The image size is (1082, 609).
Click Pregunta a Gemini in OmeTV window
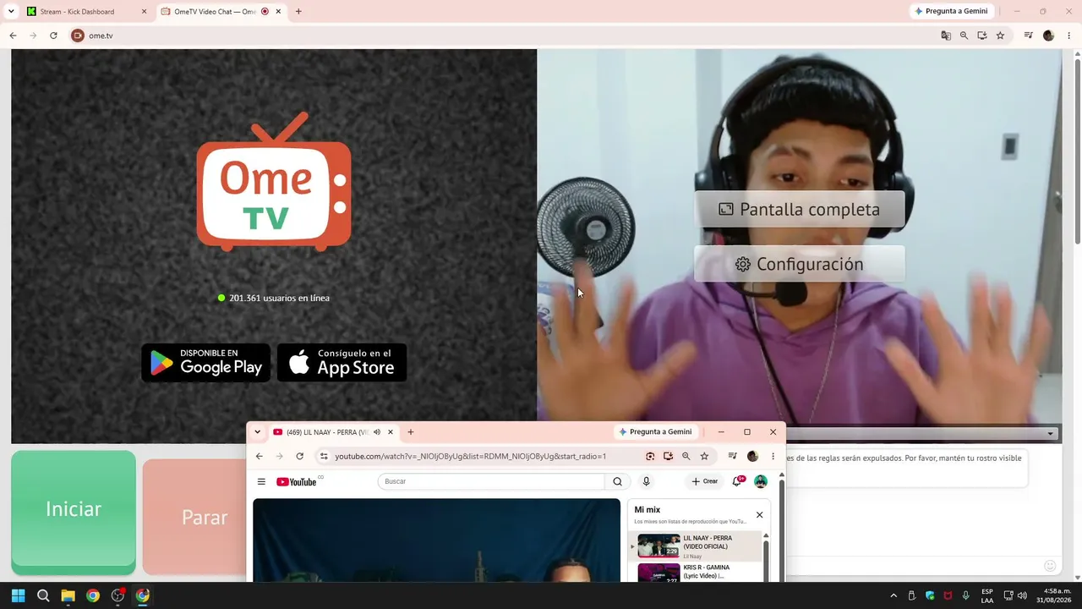point(951,11)
